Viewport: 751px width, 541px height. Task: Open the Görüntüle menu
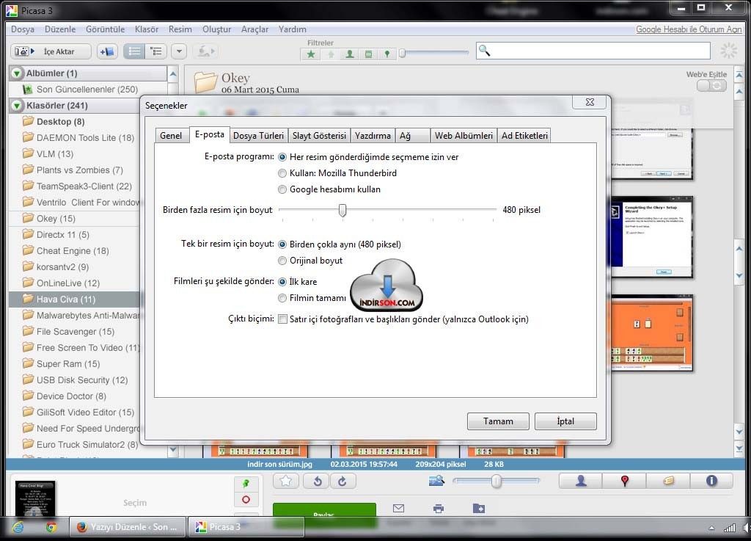(105, 29)
